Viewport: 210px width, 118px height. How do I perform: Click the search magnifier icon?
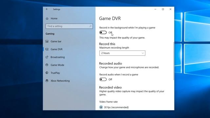point(91,26)
